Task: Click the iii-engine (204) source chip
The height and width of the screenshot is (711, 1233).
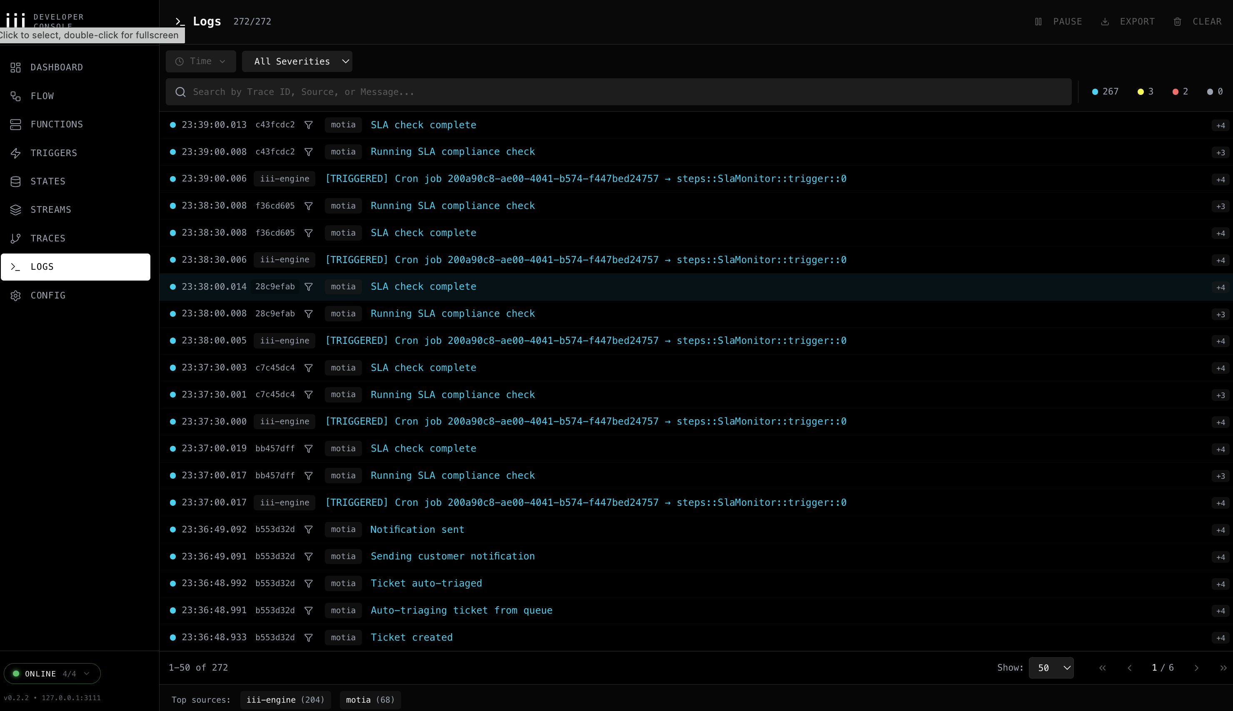Action: [285, 700]
